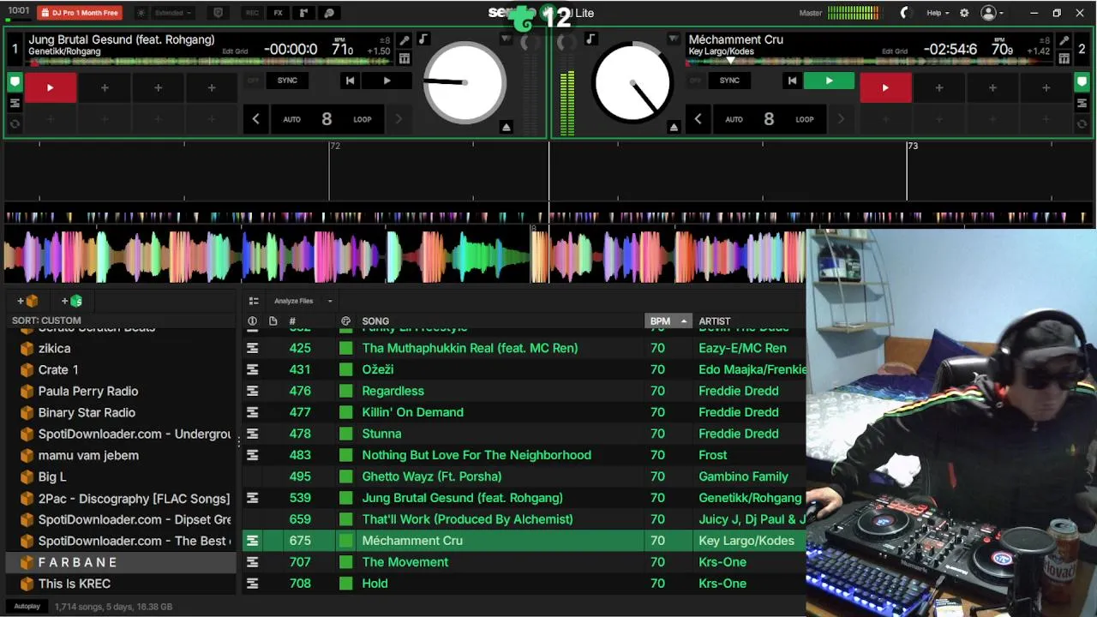1097x617 pixels.
Task: Expand deck 2 dropdown arrow near title
Action: pos(674,39)
